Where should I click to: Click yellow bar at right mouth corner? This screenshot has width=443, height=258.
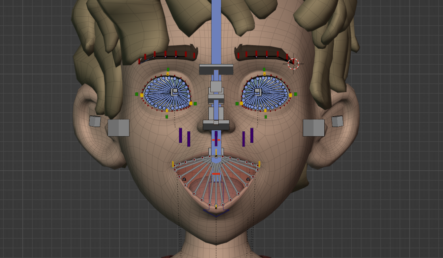coord(259,164)
